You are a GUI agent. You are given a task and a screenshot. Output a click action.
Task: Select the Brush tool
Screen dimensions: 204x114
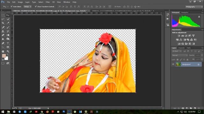tap(8, 27)
